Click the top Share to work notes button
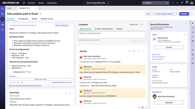 62,25
